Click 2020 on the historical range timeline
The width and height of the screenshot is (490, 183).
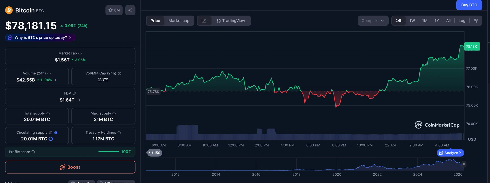[337, 175]
